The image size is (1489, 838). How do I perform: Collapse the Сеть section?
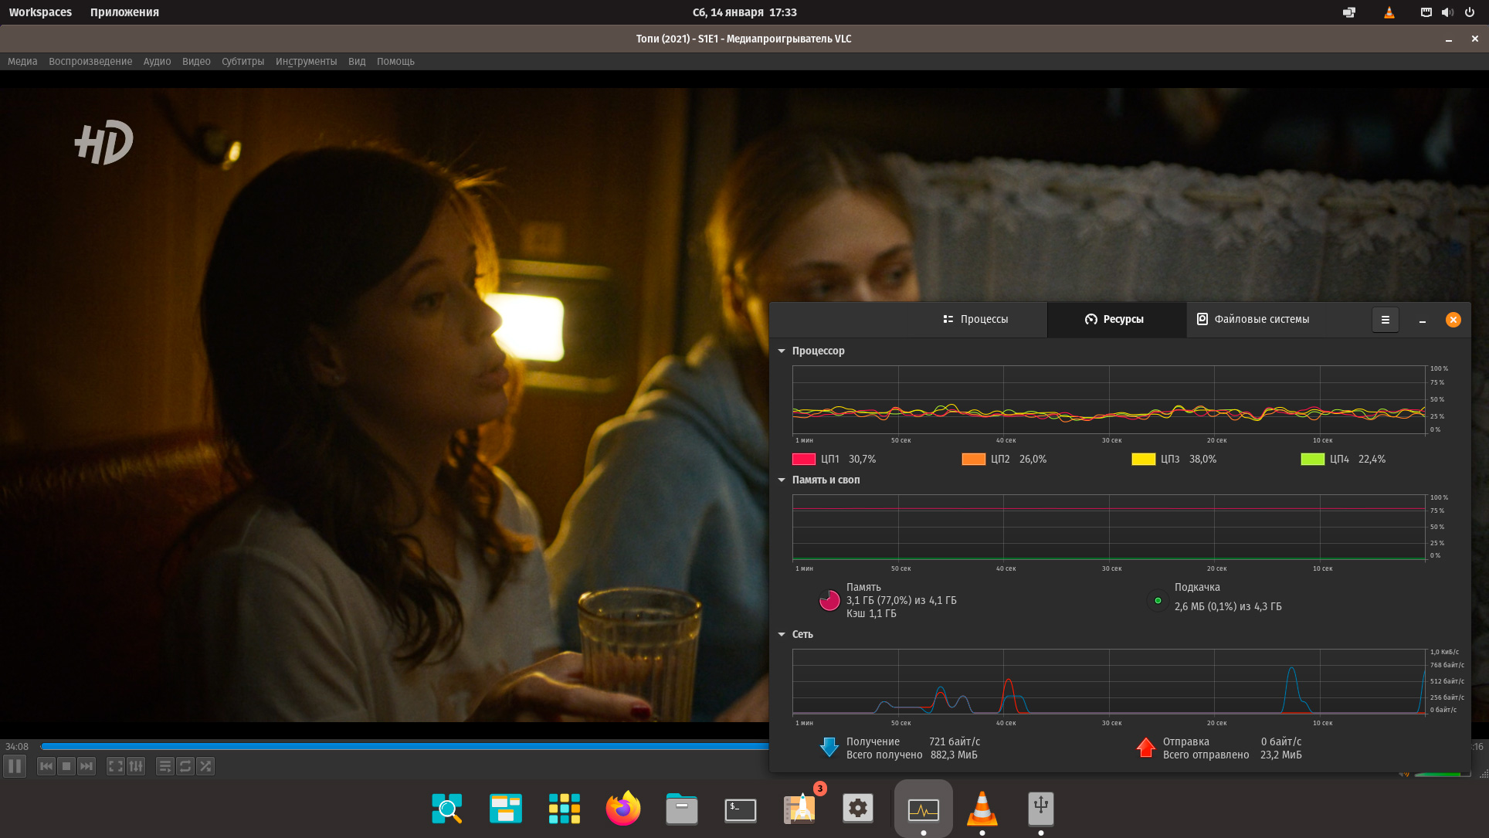coord(782,634)
